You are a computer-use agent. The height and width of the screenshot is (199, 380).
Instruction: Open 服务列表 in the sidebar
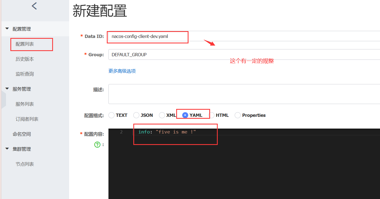click(25, 104)
